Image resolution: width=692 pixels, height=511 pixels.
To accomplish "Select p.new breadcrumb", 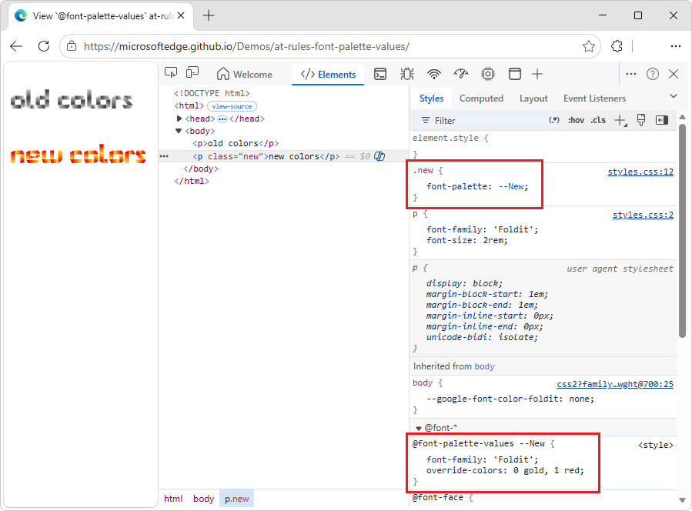I will click(x=237, y=499).
